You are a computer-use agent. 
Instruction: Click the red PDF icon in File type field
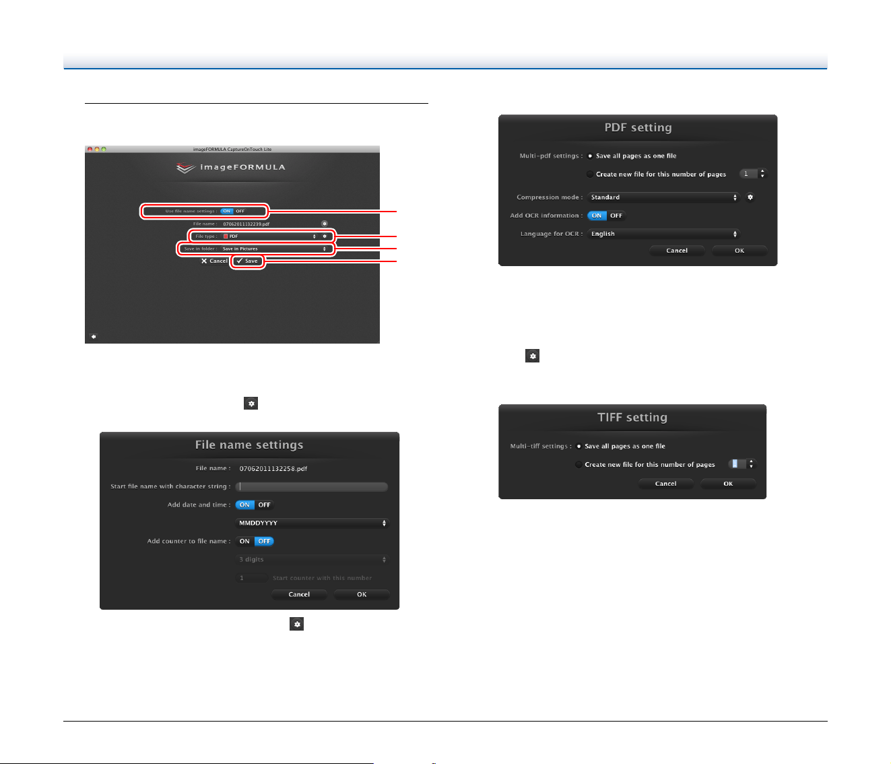pyautogui.click(x=226, y=236)
